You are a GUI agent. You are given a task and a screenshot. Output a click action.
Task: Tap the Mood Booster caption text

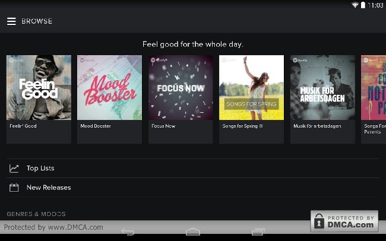point(96,126)
